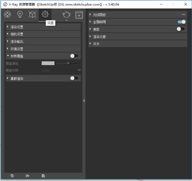Expand the 环境设置 section
This screenshot has height=181, width=192.
tap(43, 49)
